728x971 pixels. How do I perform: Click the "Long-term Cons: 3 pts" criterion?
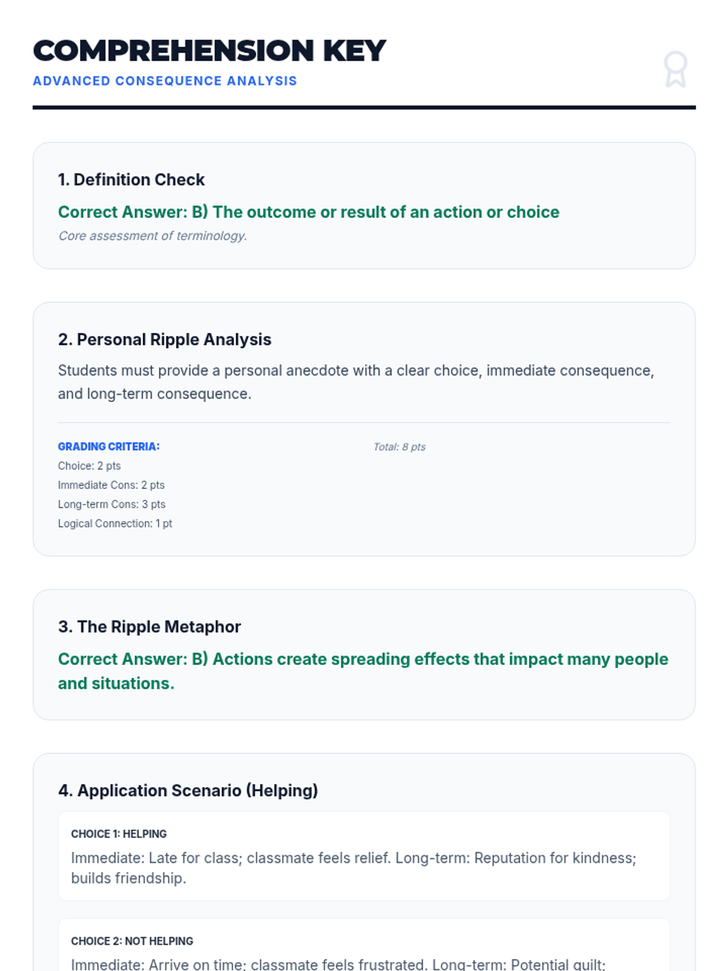click(112, 504)
